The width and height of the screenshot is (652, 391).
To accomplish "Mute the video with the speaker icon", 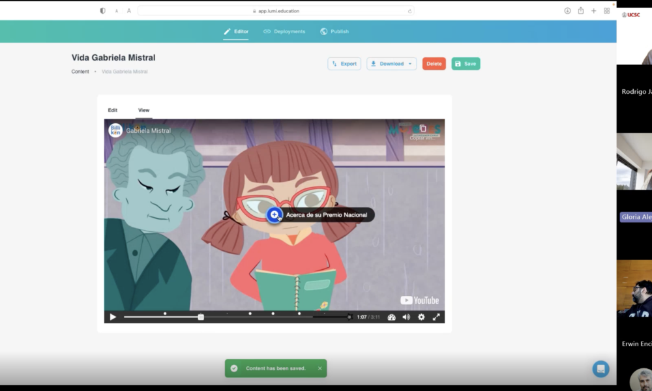I will (406, 317).
